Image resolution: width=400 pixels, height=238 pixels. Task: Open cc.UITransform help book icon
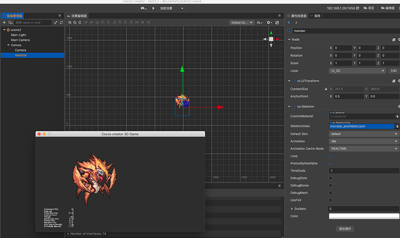click(394, 81)
